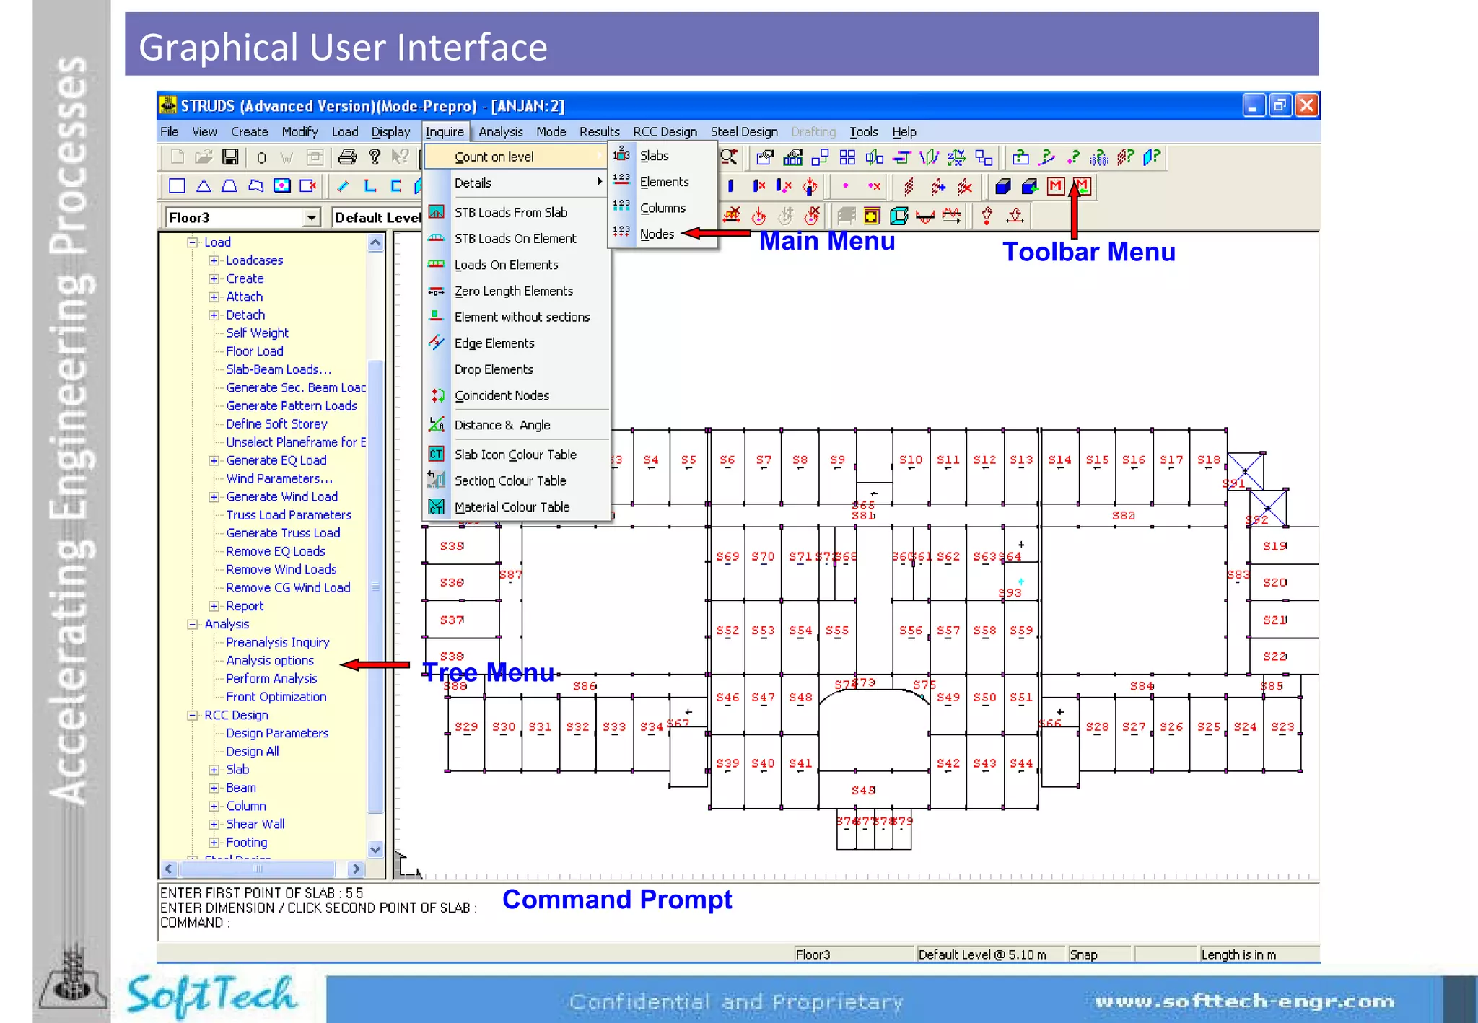The width and height of the screenshot is (1478, 1023).
Task: Expand the Generate Wind Load node
Action: [214, 497]
